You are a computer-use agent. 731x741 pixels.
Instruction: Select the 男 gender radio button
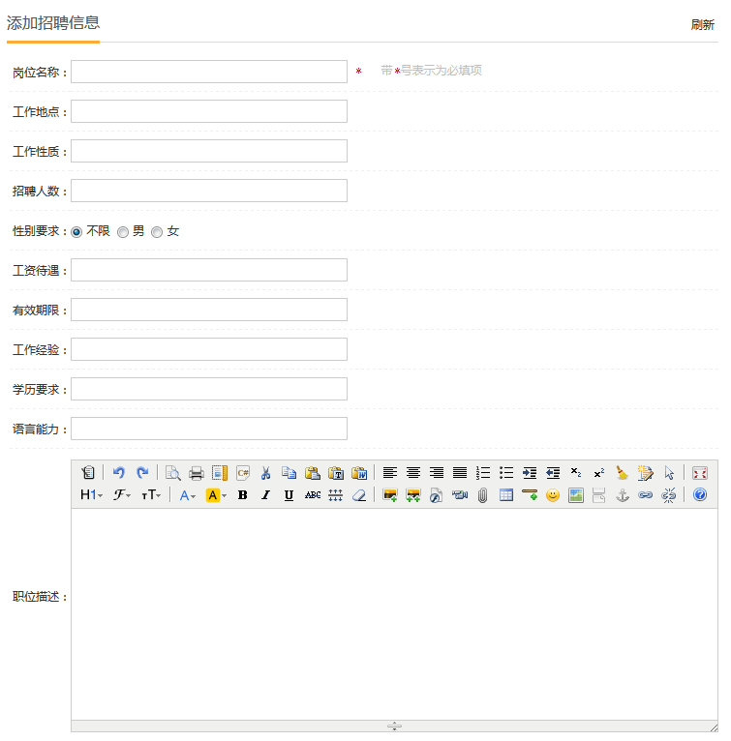point(123,232)
